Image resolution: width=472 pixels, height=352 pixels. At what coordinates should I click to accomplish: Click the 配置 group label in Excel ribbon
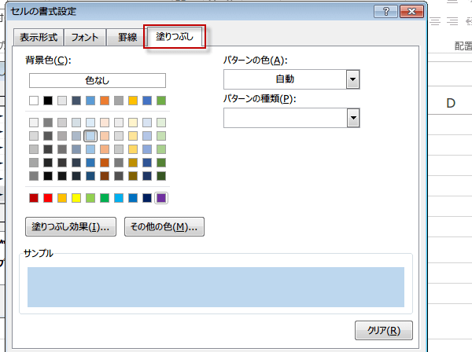(463, 46)
